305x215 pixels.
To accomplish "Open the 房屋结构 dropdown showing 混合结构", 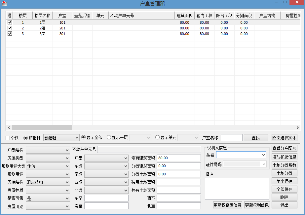I will click(48, 182).
